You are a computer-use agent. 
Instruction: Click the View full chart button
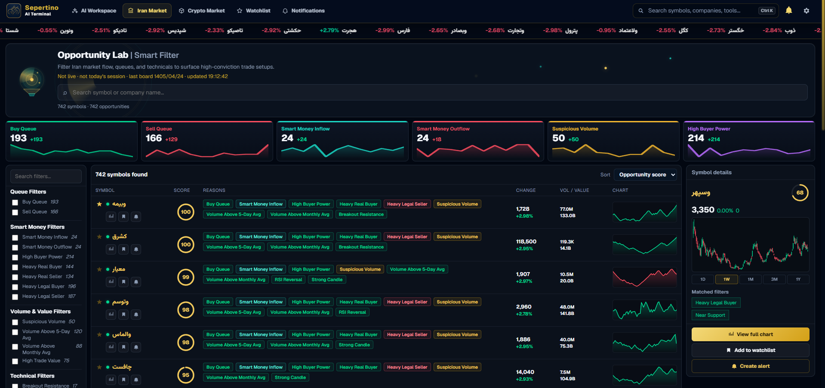[x=751, y=334]
